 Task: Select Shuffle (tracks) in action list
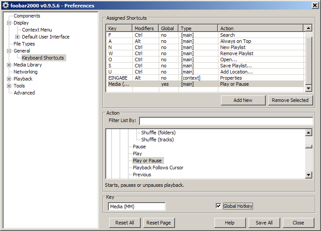(157, 140)
